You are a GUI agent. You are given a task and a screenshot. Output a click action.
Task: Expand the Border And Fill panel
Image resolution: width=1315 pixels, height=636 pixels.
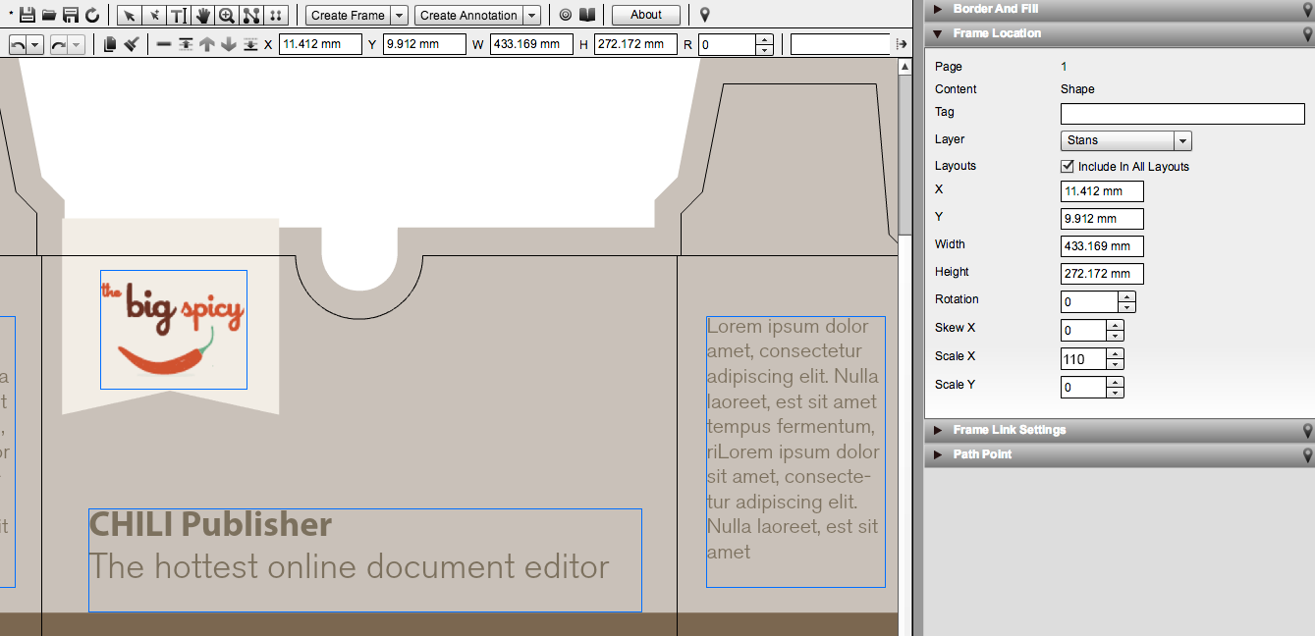(x=996, y=9)
